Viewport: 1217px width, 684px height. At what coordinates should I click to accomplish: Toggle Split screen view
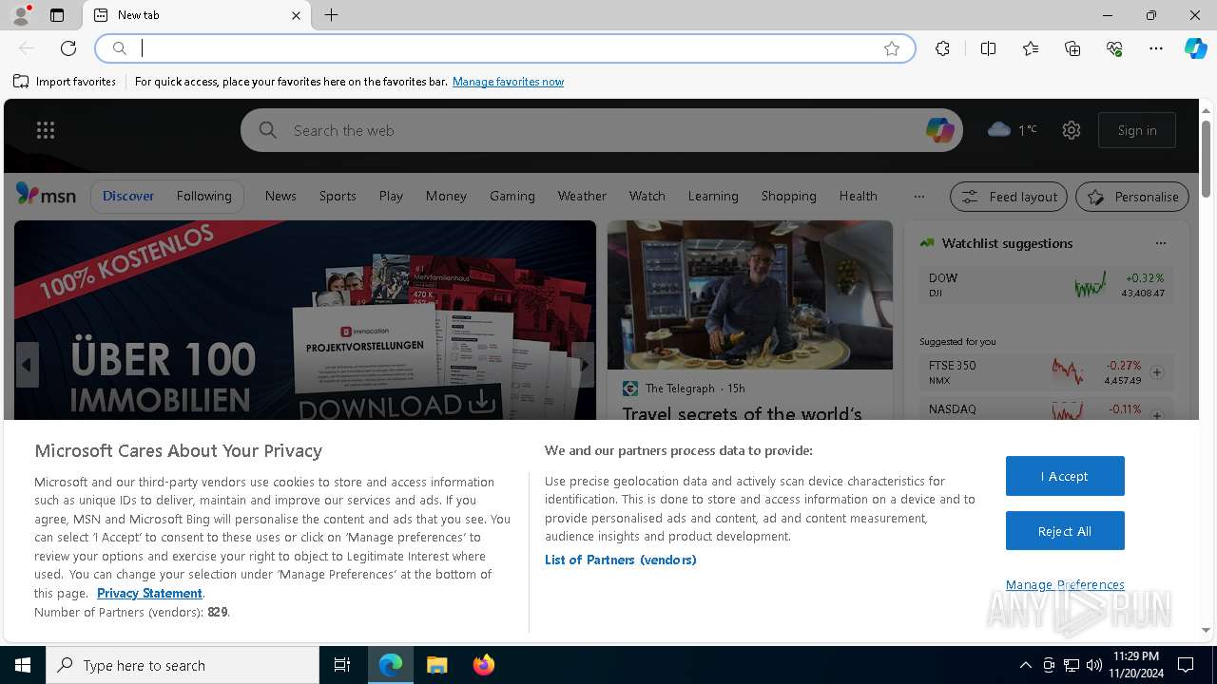pos(988,48)
